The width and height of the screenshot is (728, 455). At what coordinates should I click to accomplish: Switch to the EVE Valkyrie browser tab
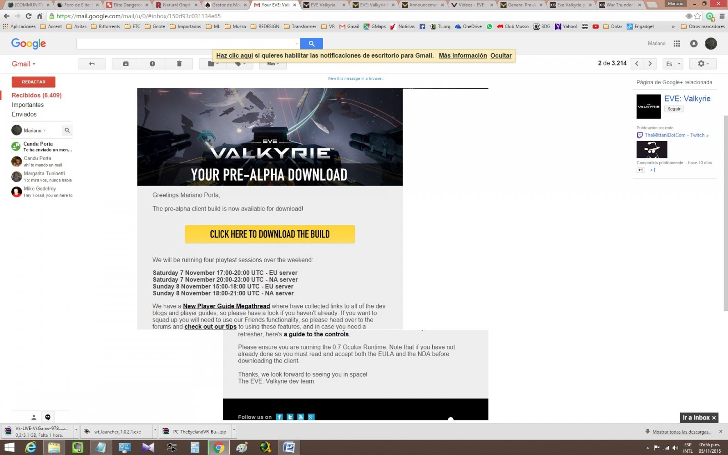coord(323,5)
